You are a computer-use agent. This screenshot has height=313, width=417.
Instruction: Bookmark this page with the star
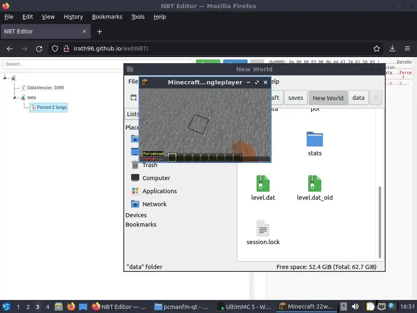[377, 49]
